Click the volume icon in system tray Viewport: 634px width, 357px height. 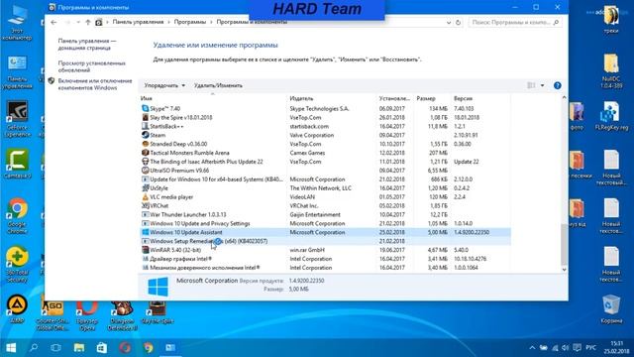[566, 348]
